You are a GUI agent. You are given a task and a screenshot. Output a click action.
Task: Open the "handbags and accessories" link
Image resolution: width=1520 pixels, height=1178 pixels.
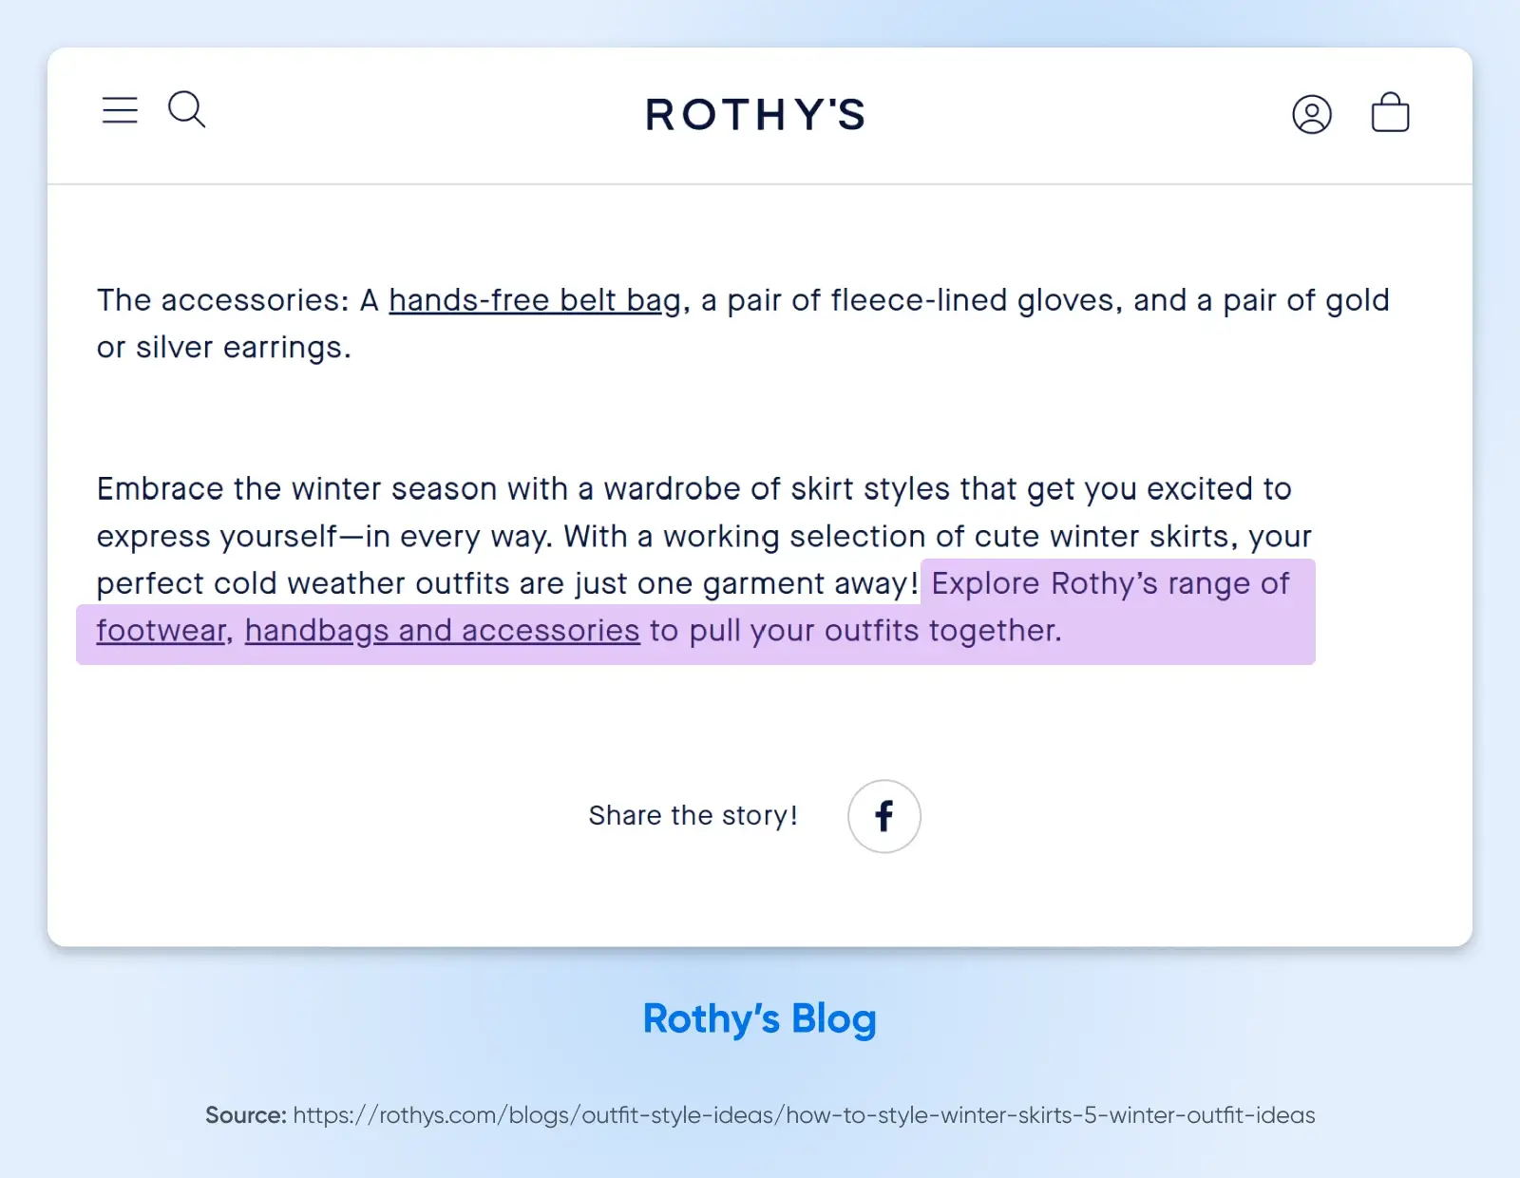[442, 631]
